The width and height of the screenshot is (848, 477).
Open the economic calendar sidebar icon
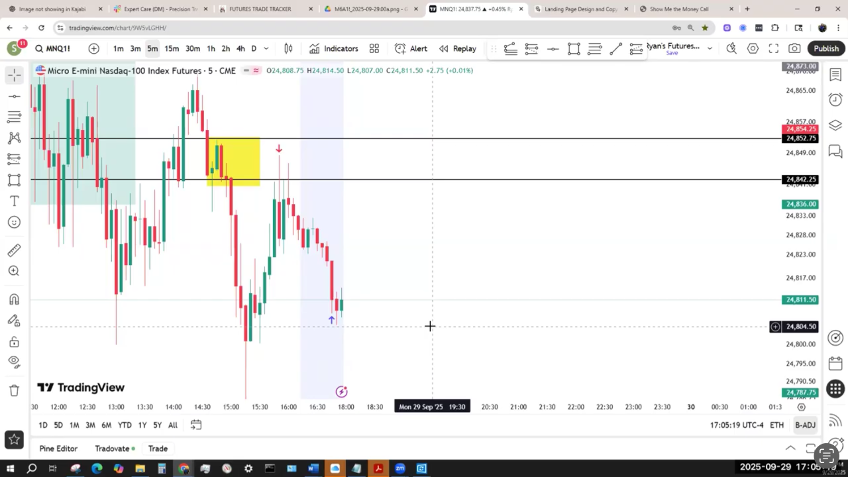[x=835, y=364]
